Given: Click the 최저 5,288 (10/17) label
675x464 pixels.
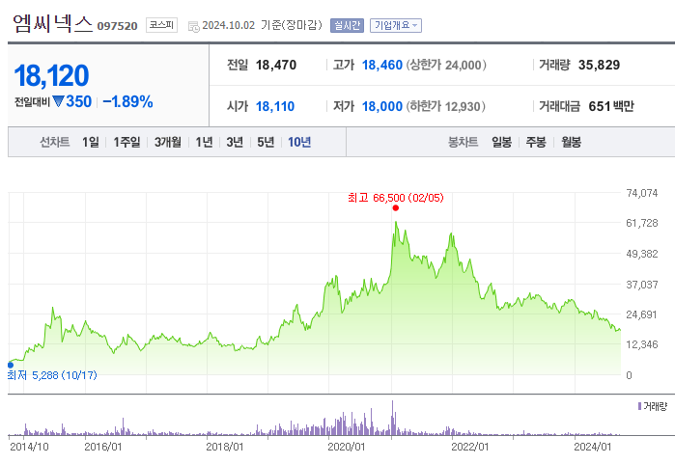Looking at the screenshot, I should coord(52,375).
